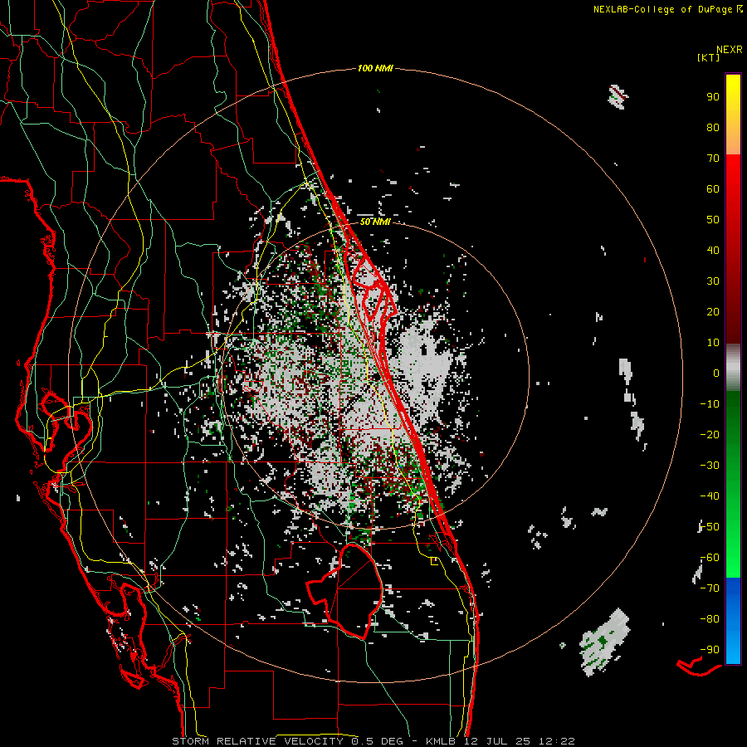
Task: Click the 12:22 timestamp in the caption
Action: 557,741
